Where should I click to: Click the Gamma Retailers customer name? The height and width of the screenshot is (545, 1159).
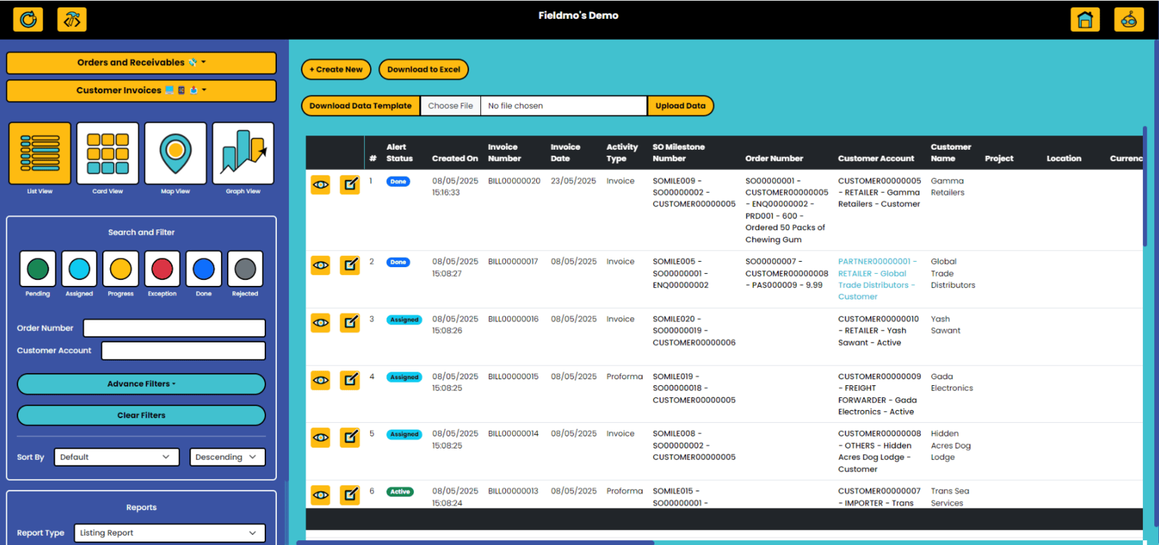(x=948, y=187)
